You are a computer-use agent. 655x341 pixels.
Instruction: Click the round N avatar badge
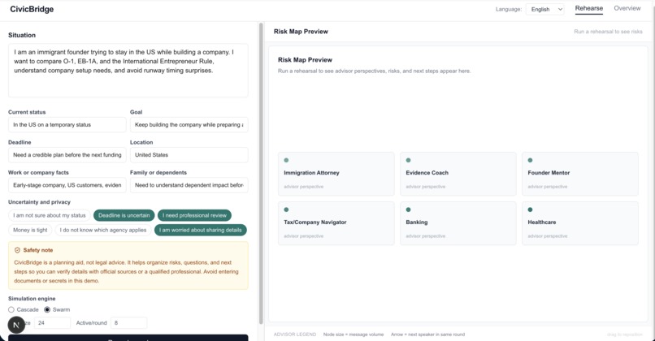click(x=16, y=325)
